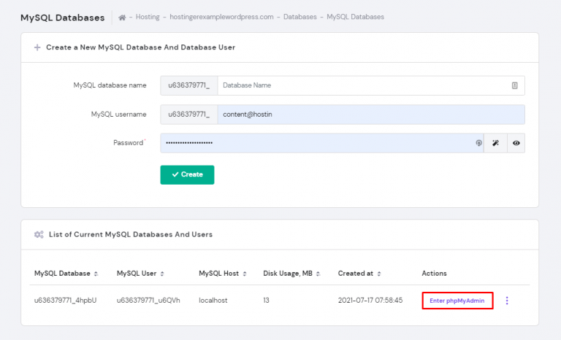The image size is (561, 340).
Task: Click the plus icon beside Create a New MySQL Database
Action: (x=37, y=47)
